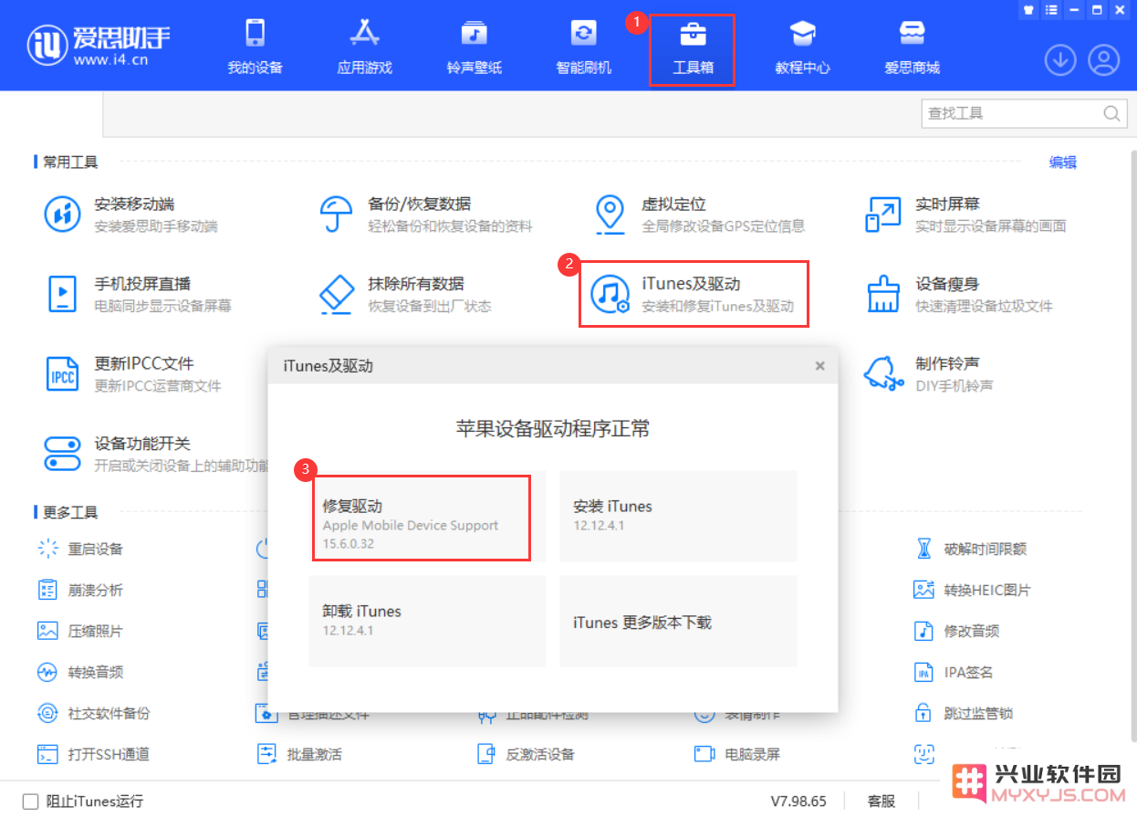
Task: Click the 卸载 iTunes button
Action: pyautogui.click(x=427, y=621)
